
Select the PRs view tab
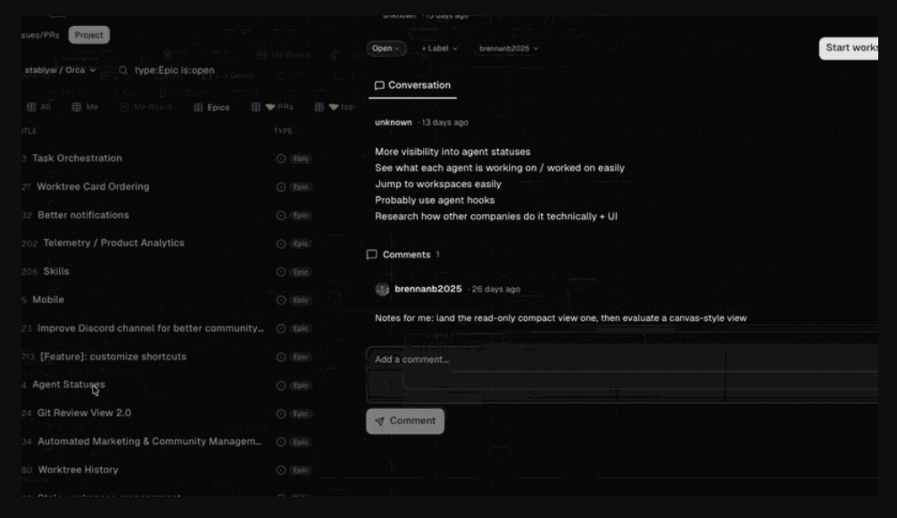272,107
